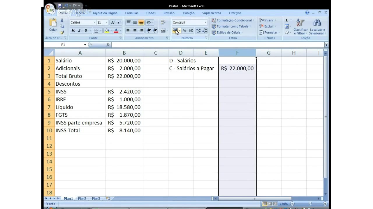This screenshot has width=373, height=209.
Task: Decrease indent of cell contents
Action: 149,30
